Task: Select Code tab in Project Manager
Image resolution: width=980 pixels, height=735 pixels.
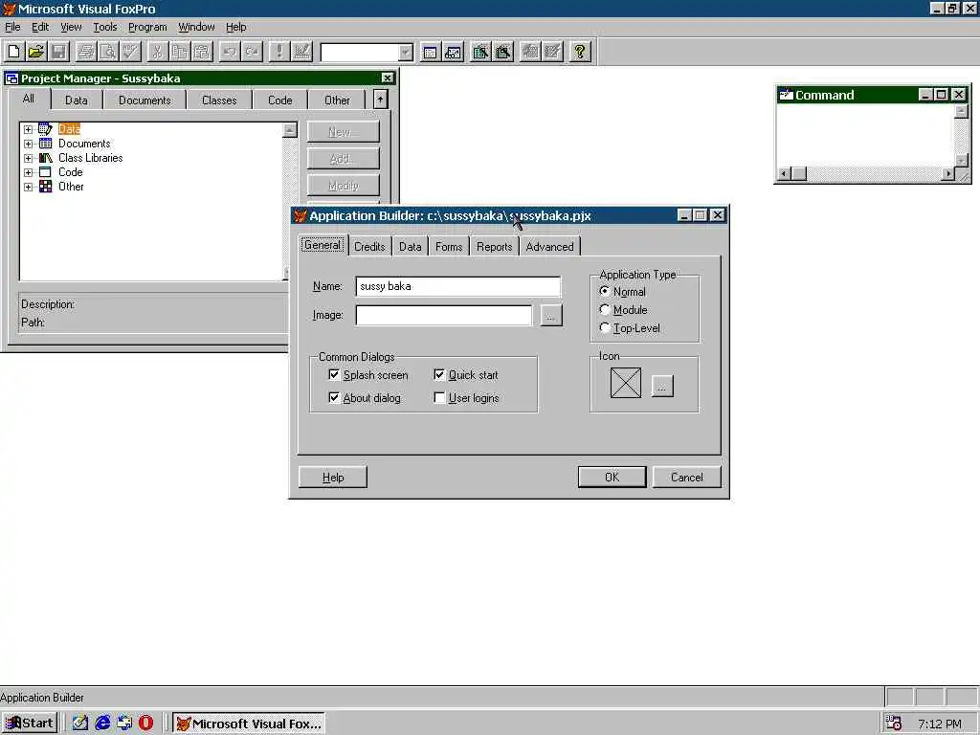Action: (279, 100)
